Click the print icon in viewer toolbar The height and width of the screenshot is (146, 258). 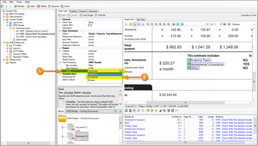pos(174,24)
